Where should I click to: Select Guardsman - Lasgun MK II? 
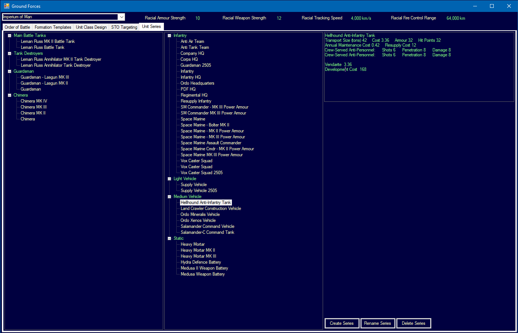(44, 83)
